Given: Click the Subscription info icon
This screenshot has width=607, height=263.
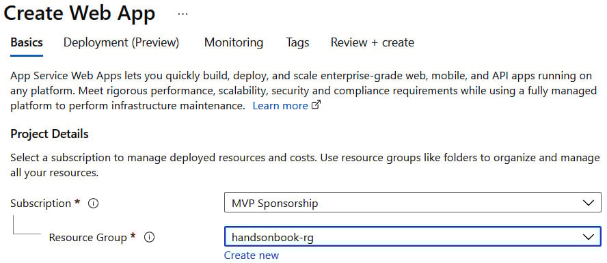Looking at the screenshot, I should (93, 204).
